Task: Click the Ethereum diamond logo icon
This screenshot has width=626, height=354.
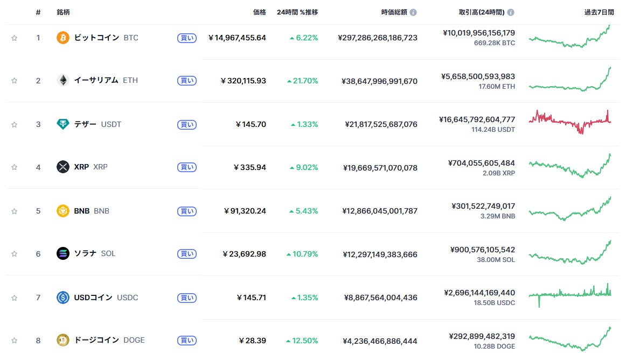Action: click(x=62, y=81)
